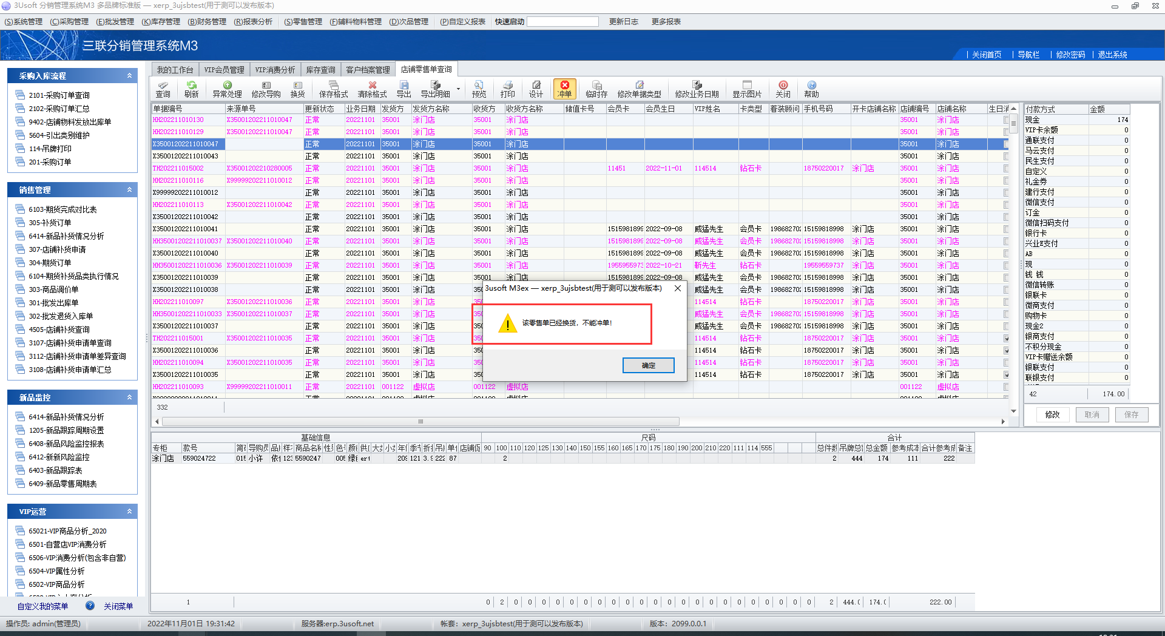The width and height of the screenshot is (1165, 636).
Task: Click the 清除格式 clear format icon
Action: click(x=373, y=89)
